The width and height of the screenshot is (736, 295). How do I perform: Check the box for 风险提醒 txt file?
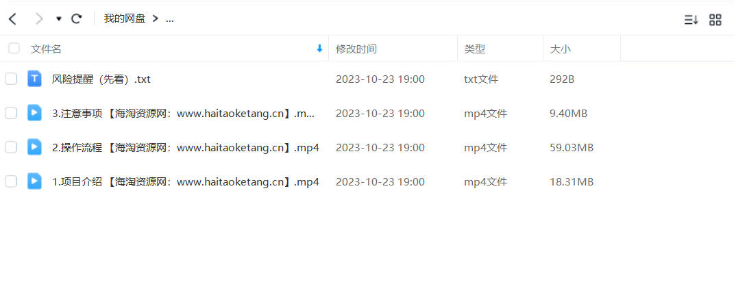click(x=11, y=79)
